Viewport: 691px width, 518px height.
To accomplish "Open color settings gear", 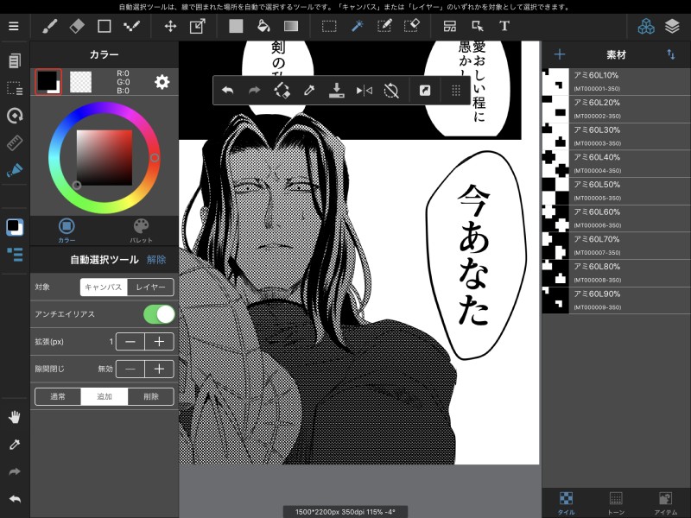I will coord(162,82).
